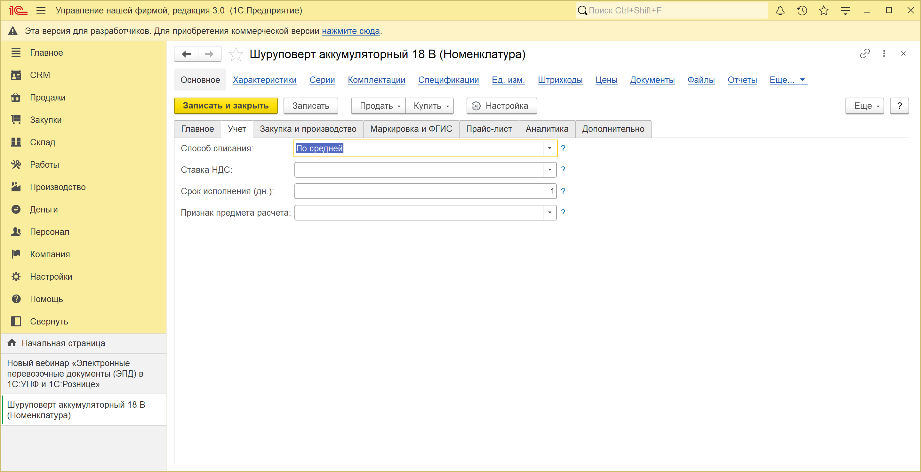This screenshot has height=472, width=921.
Task: Expand the Еще… navigation links menu
Action: click(788, 80)
